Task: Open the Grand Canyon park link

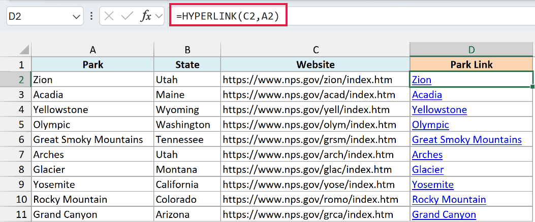Action: click(x=444, y=214)
